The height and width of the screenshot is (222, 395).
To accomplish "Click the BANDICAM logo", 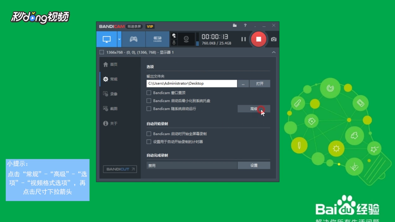I will click(112, 26).
